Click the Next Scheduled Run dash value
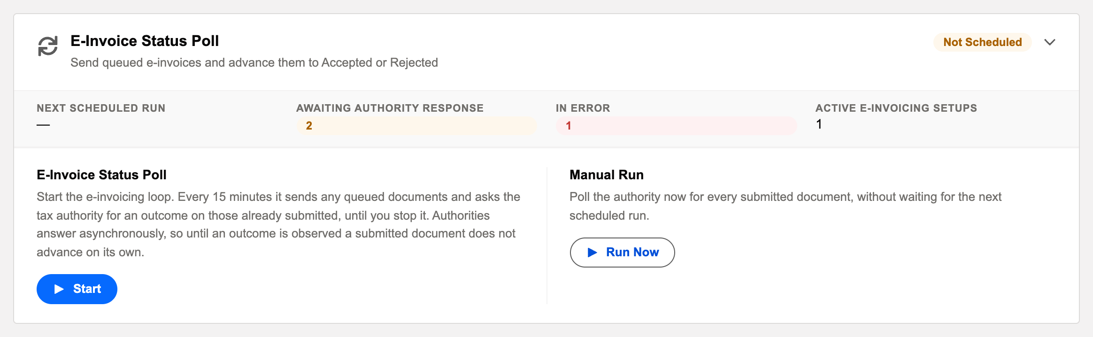The height and width of the screenshot is (337, 1093). [43, 125]
